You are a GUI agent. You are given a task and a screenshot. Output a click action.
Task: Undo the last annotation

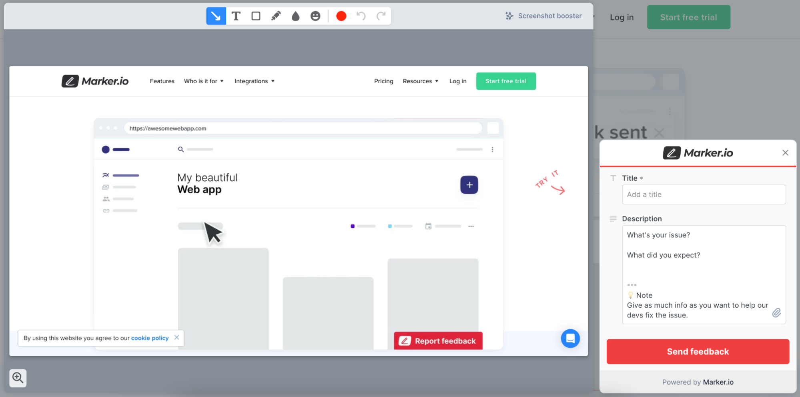click(361, 16)
